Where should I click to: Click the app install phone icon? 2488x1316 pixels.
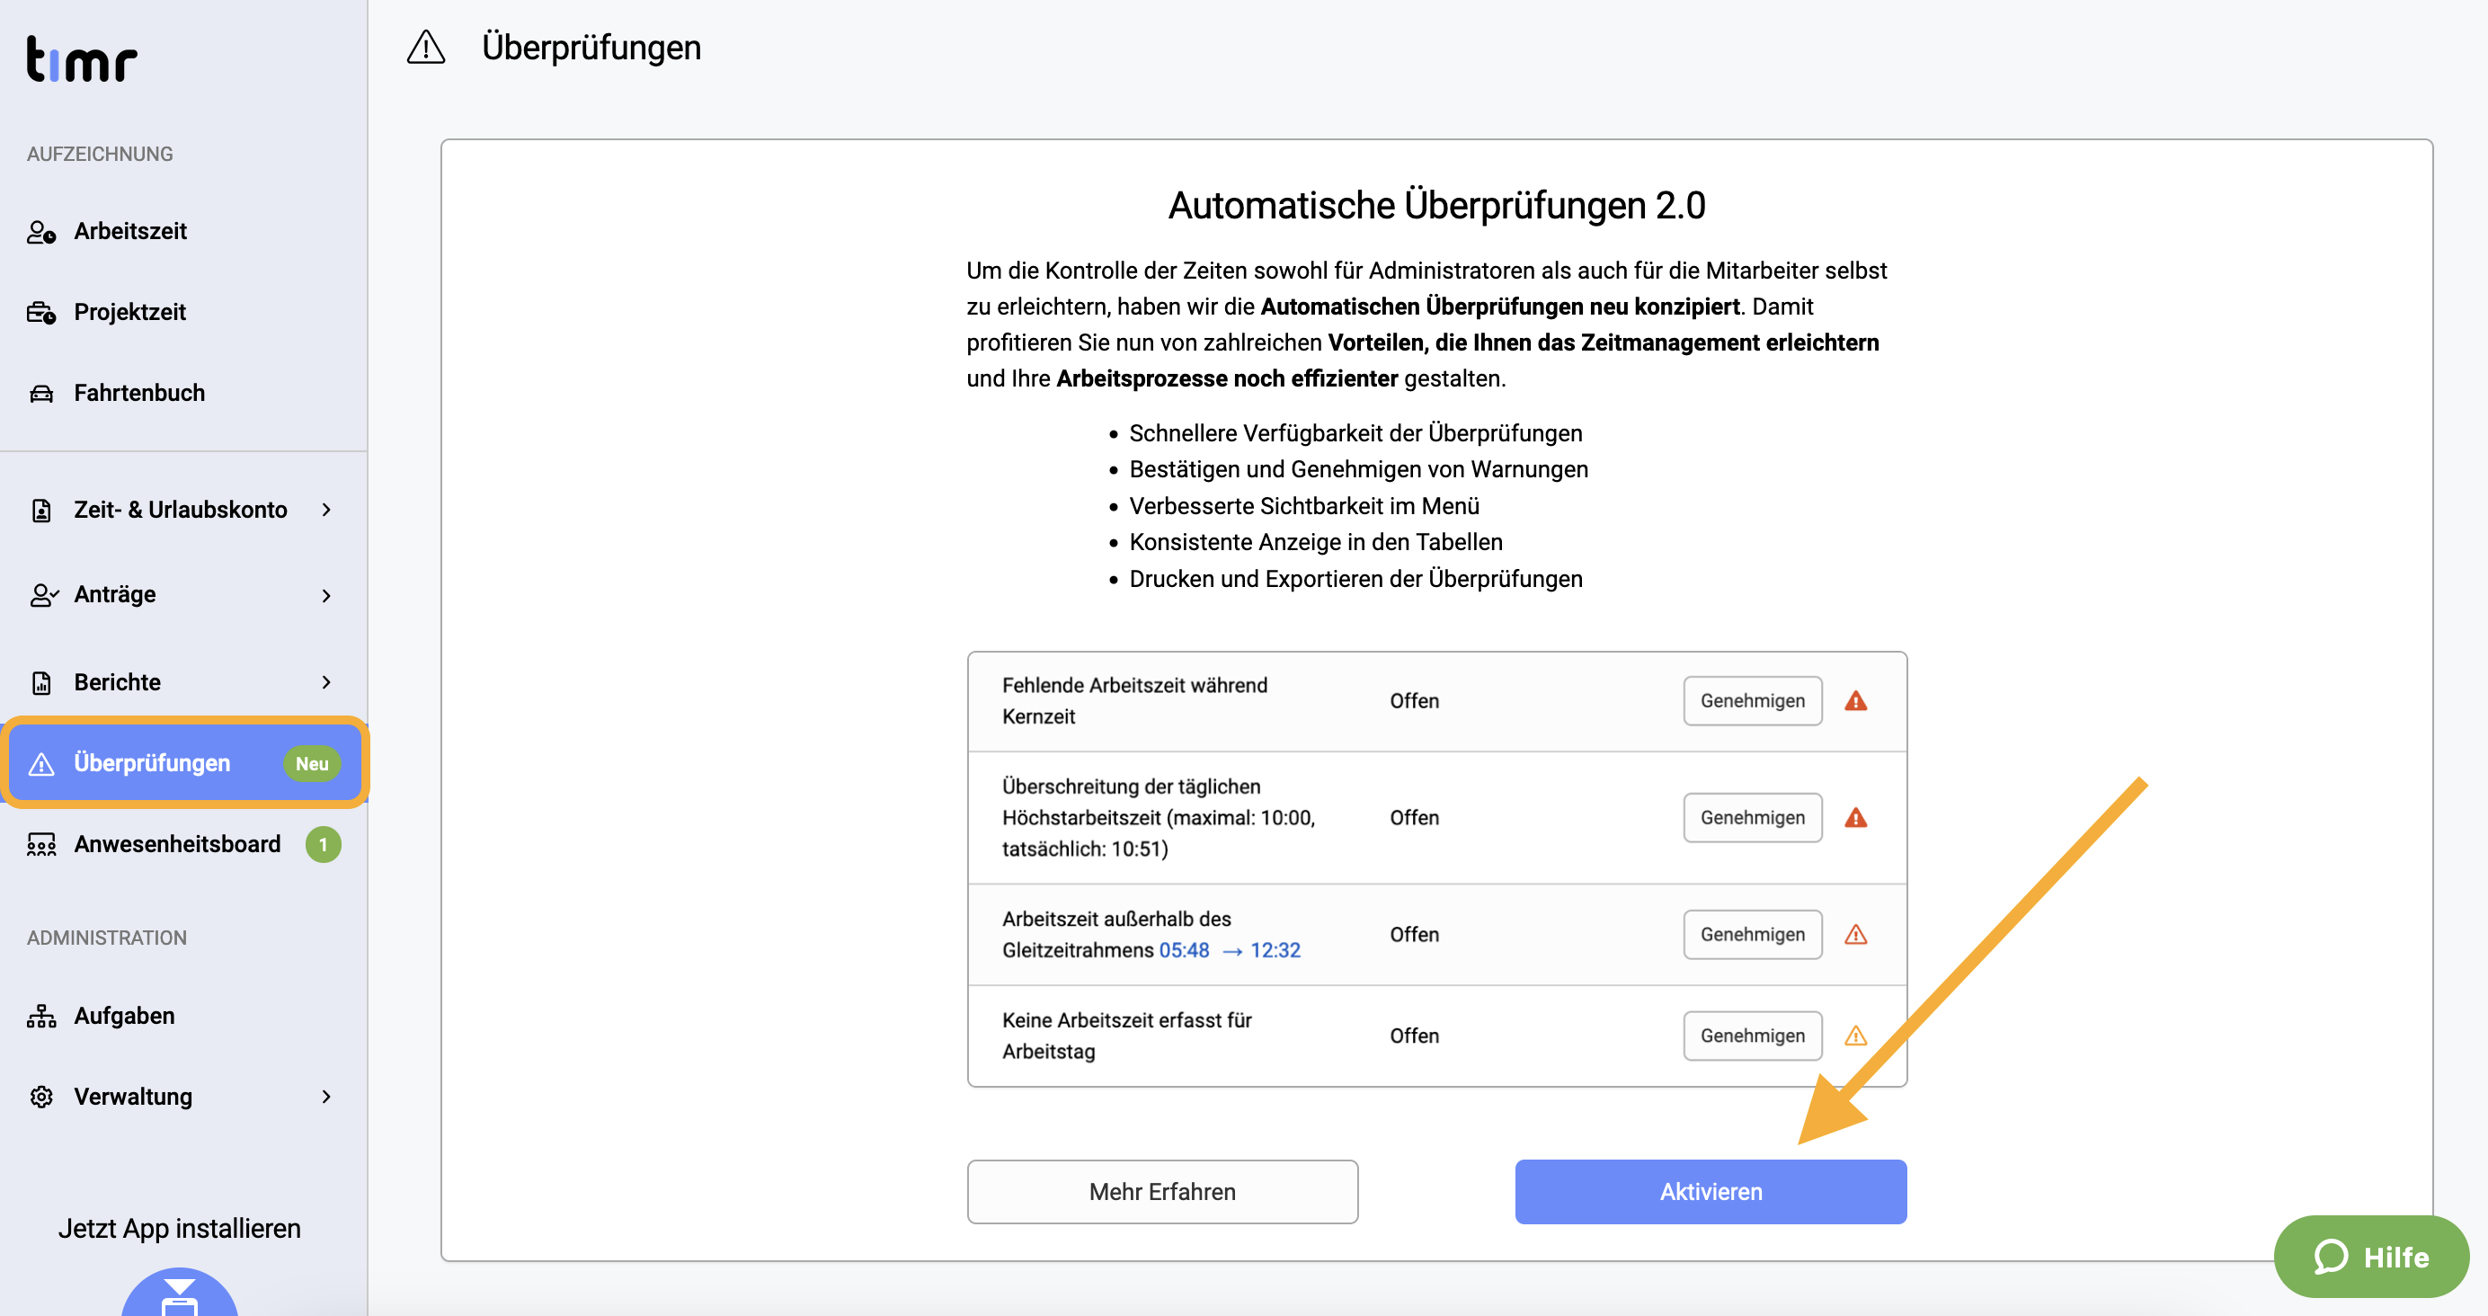click(180, 1294)
